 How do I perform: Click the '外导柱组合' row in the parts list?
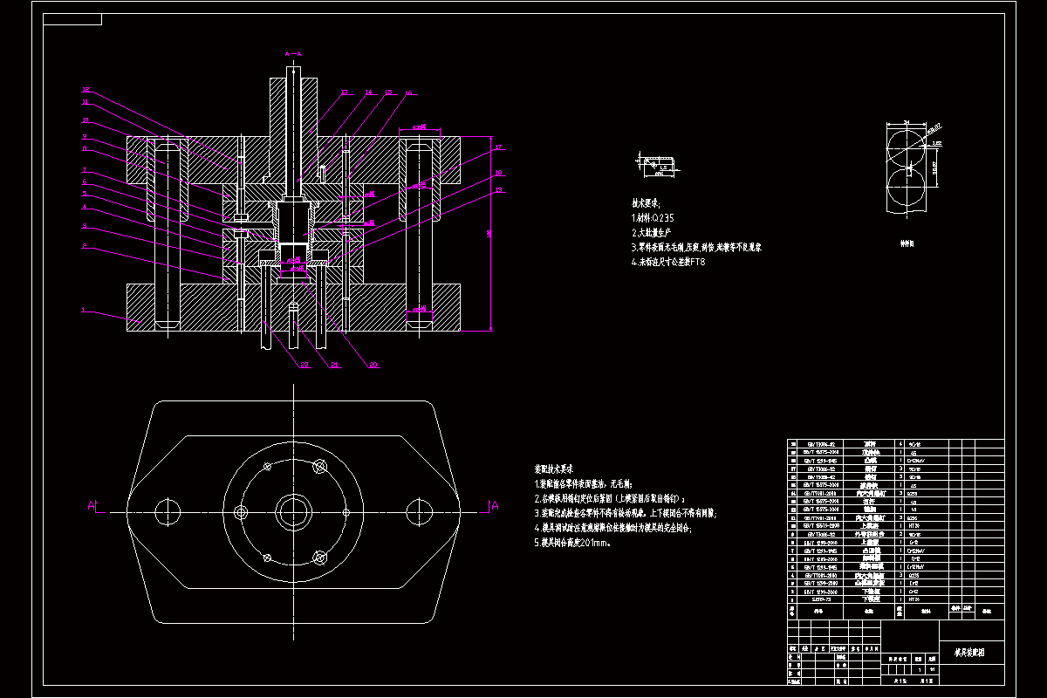895,534
